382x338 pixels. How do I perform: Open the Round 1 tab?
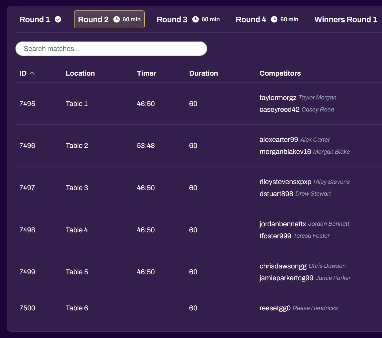(x=35, y=19)
